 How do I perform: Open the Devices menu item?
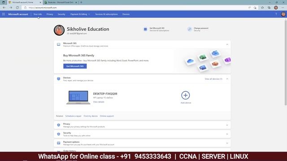[x=126, y=14]
